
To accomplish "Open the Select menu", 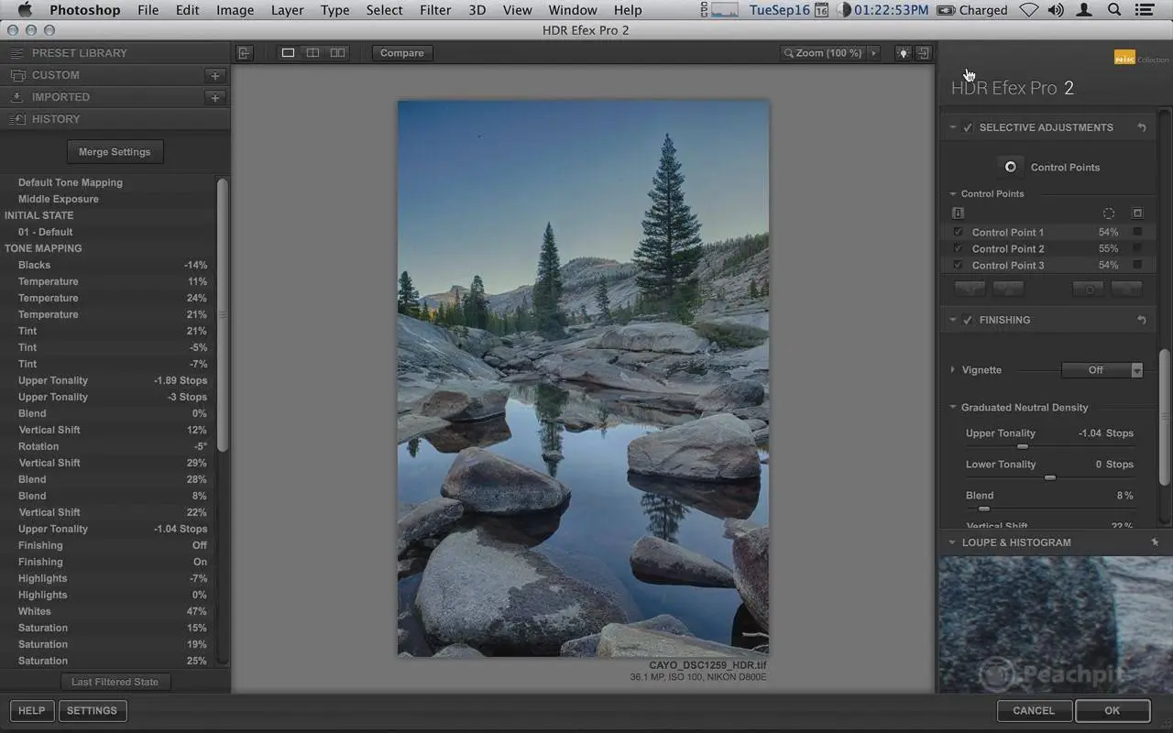I will pyautogui.click(x=384, y=10).
